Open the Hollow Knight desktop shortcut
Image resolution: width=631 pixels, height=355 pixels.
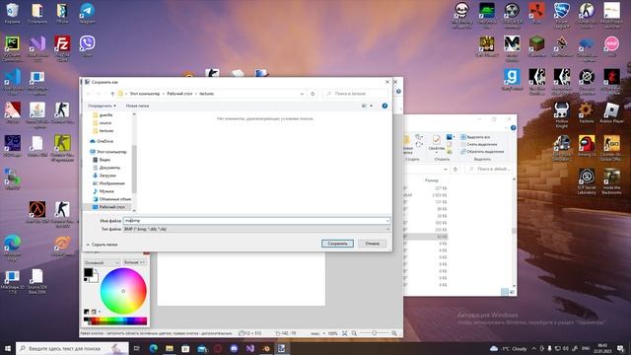coord(562,114)
